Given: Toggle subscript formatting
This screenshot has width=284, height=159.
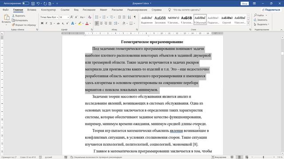Looking at the screenshot, I should tap(63, 23).
